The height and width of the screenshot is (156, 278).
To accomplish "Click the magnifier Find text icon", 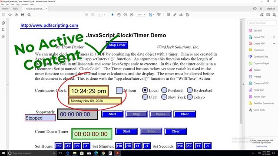I will [x=29, y=15].
